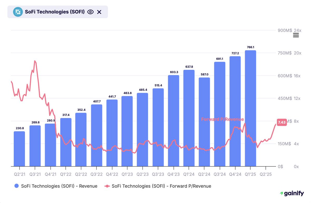Click the SoFi Technologies (SOFI) ticker chip

click(x=58, y=12)
